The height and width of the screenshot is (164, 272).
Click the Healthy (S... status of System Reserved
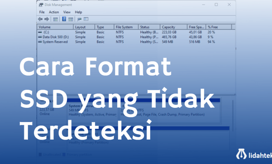coord(149,42)
